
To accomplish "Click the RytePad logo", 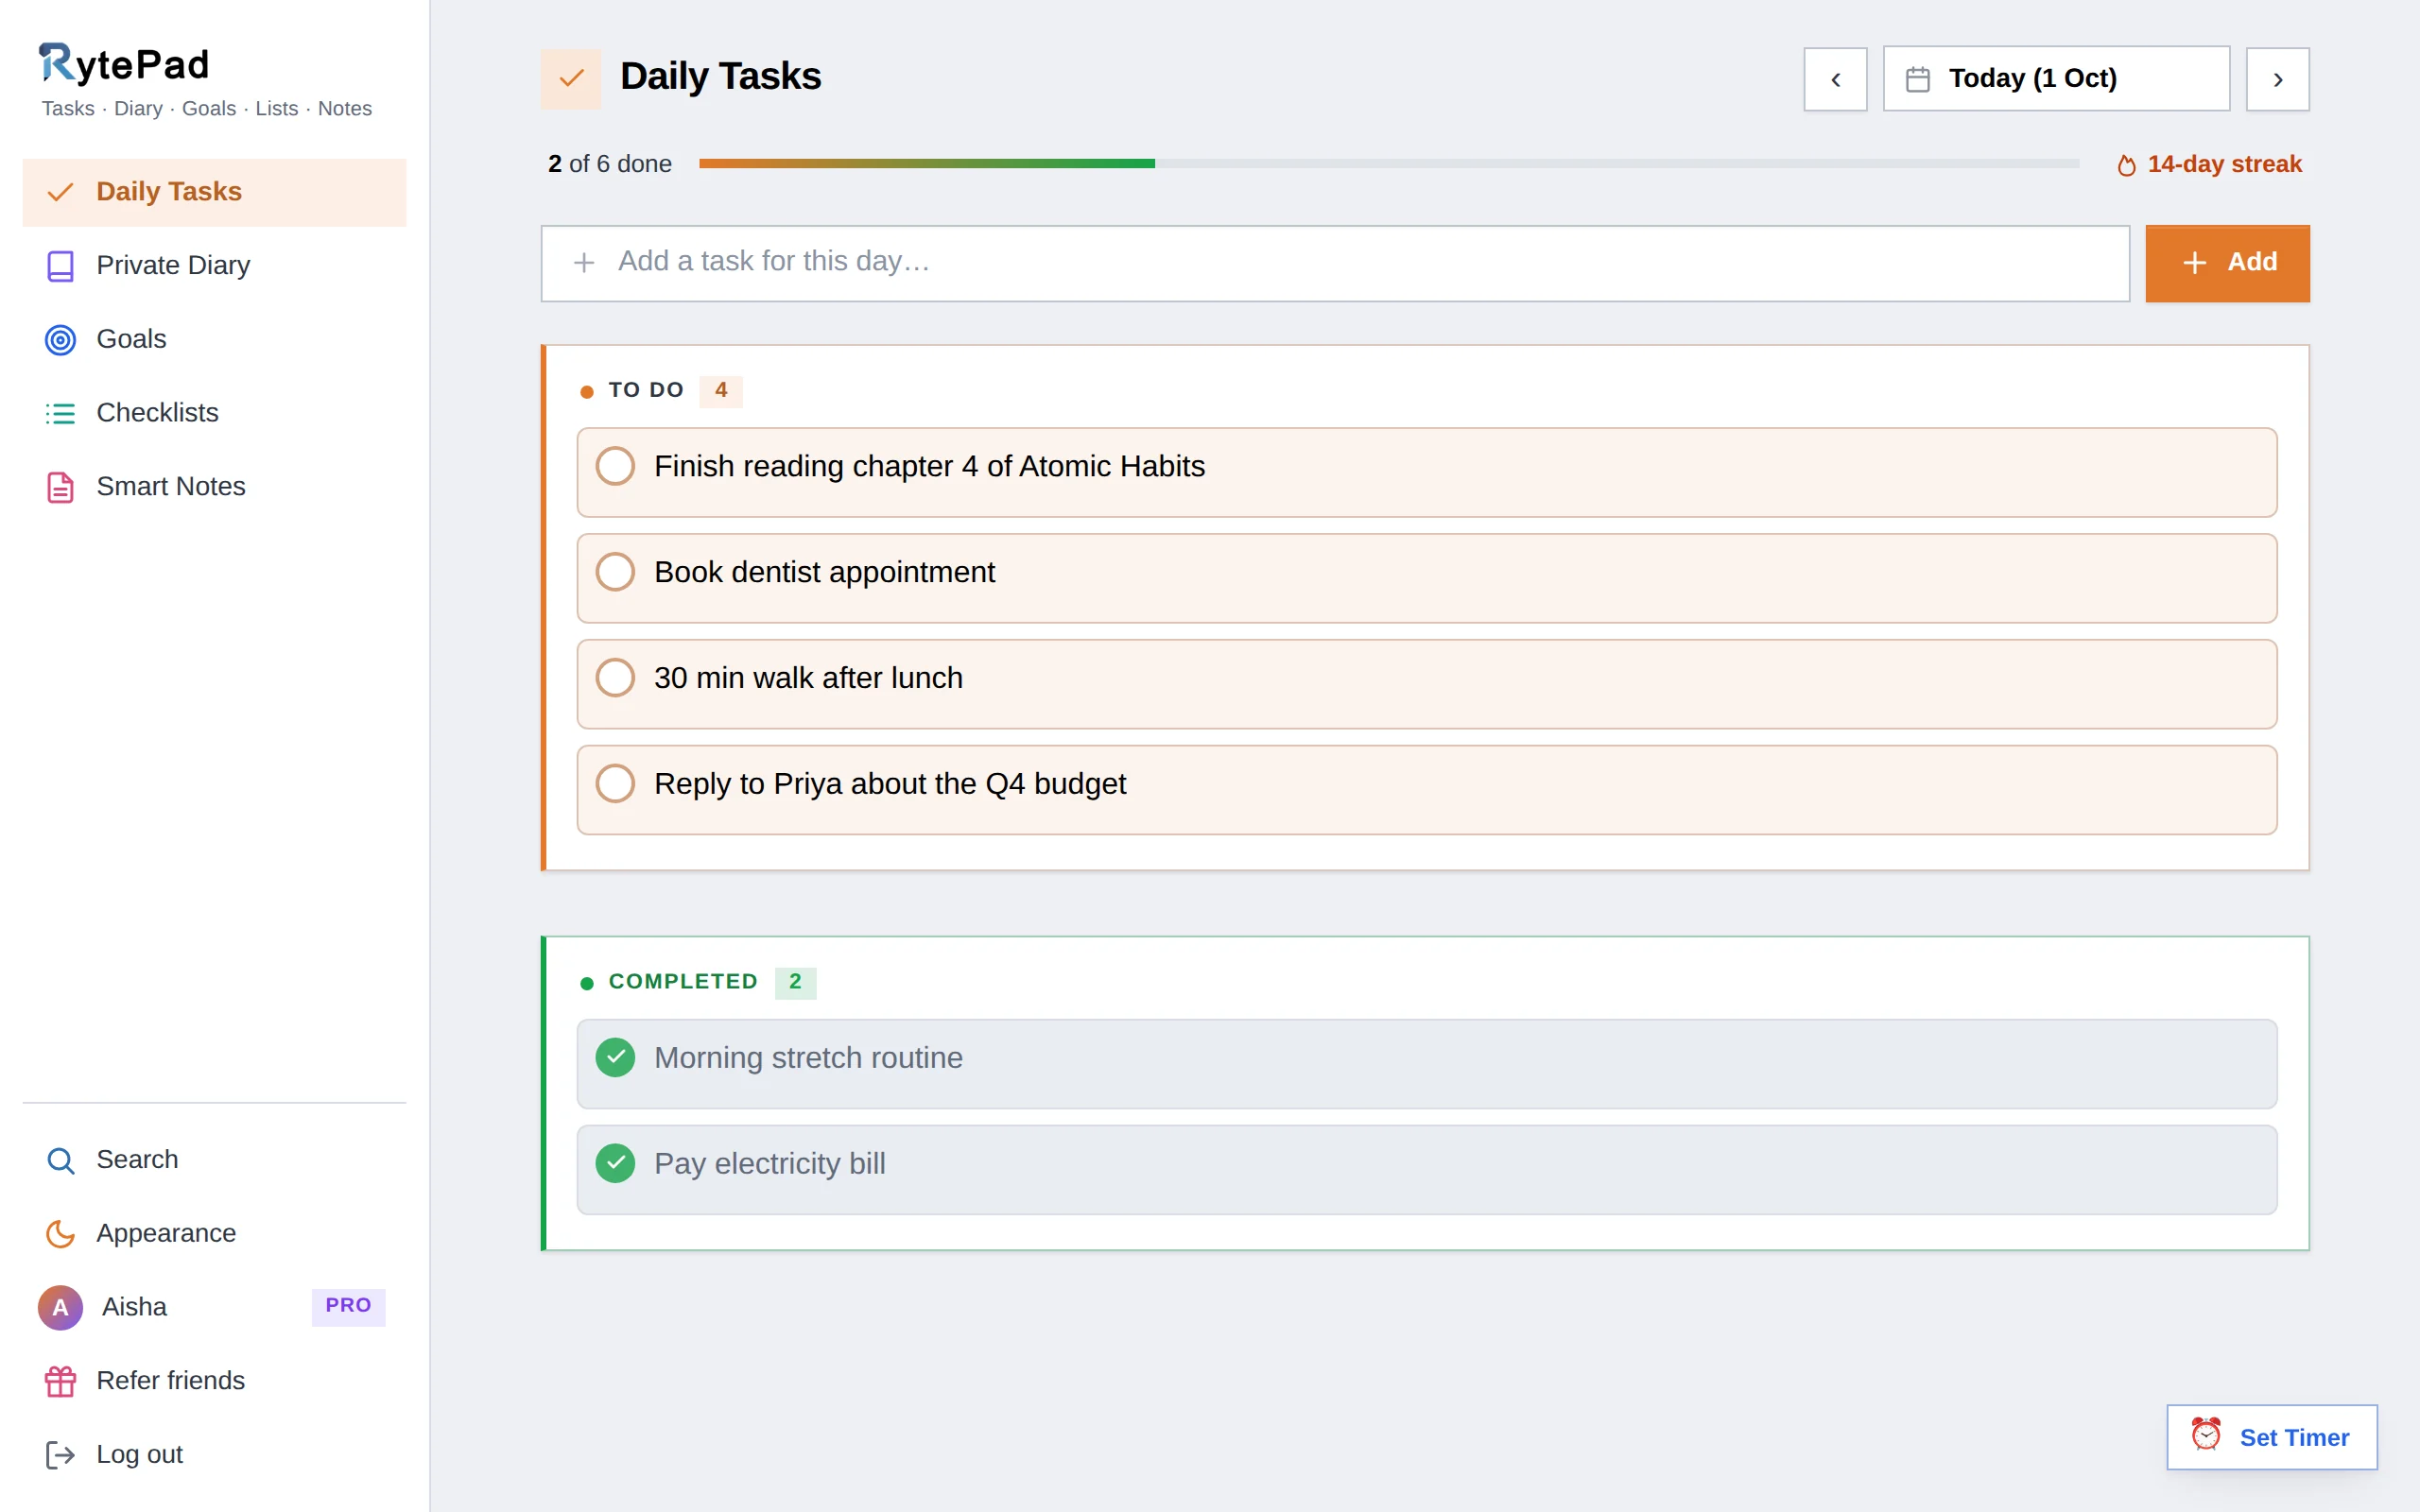I will [124, 63].
